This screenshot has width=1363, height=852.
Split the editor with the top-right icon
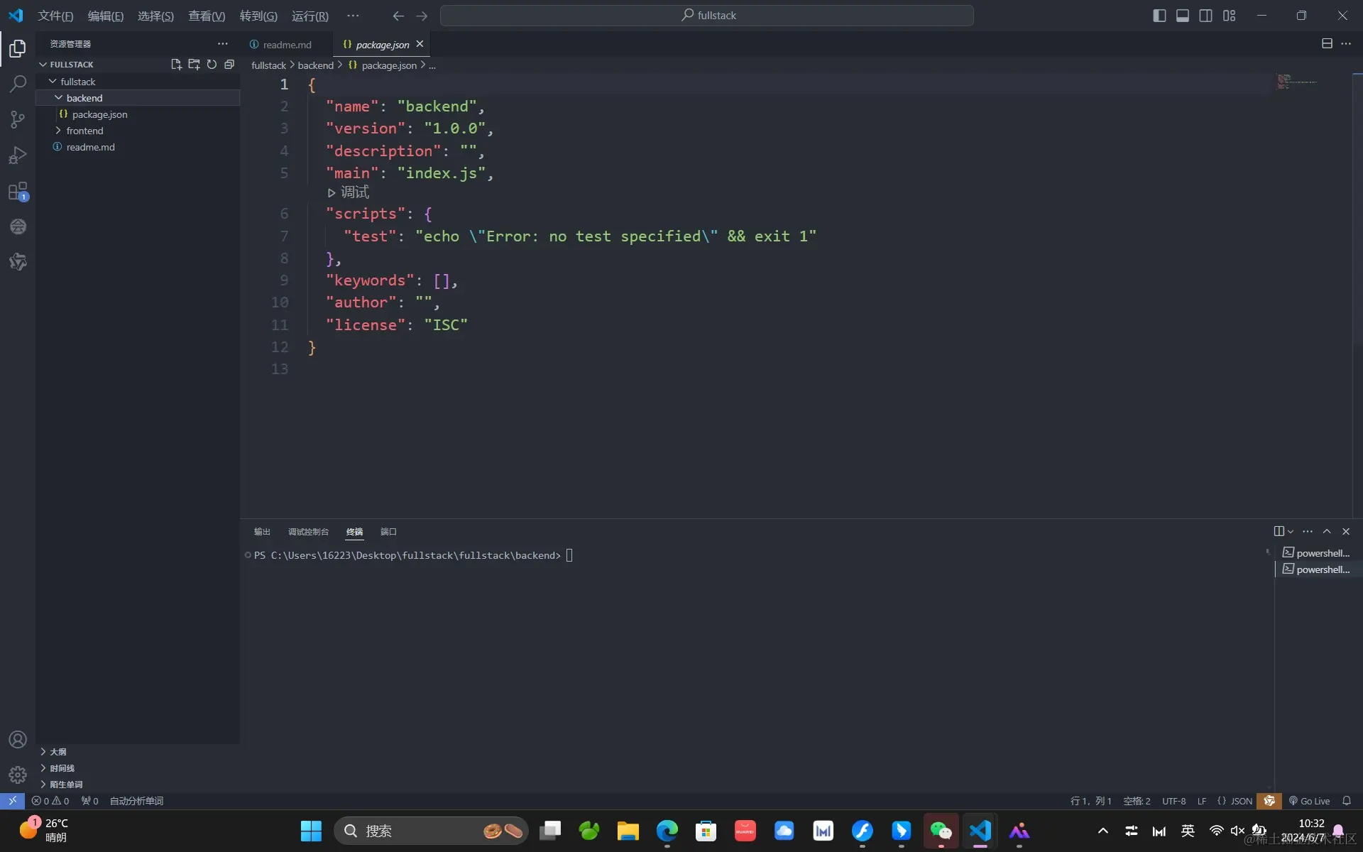pyautogui.click(x=1327, y=44)
